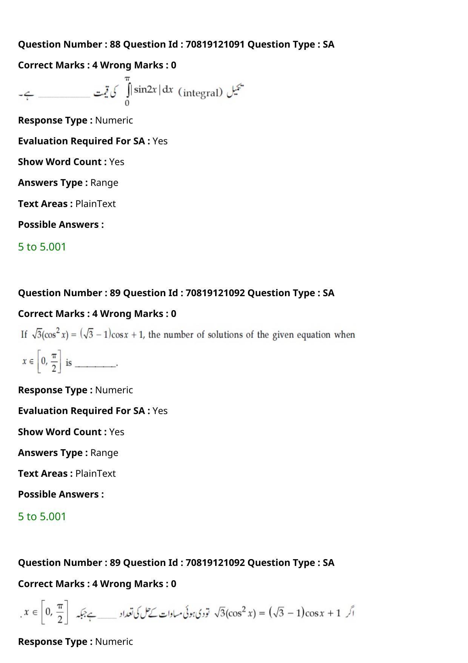Click "Answers Type : Range" in Question 89
Screen dimensions: 468x663
click(x=68, y=453)
